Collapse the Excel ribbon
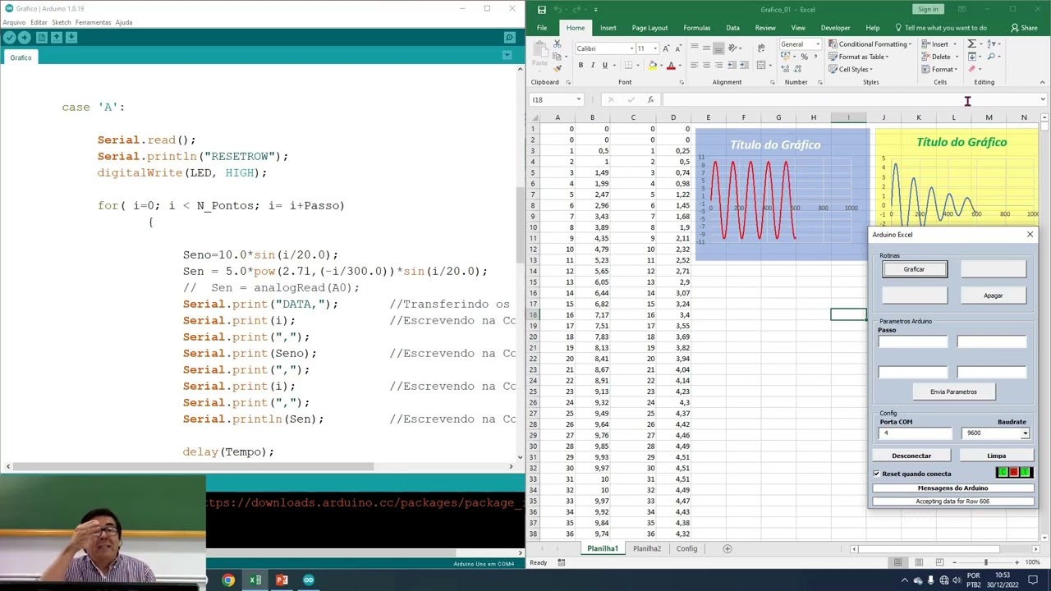Image resolution: width=1051 pixels, height=591 pixels. tap(1043, 82)
